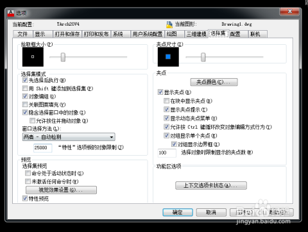The height and width of the screenshot is (232, 308).
Task: Select the 选择集 tab
Action: (218, 33)
